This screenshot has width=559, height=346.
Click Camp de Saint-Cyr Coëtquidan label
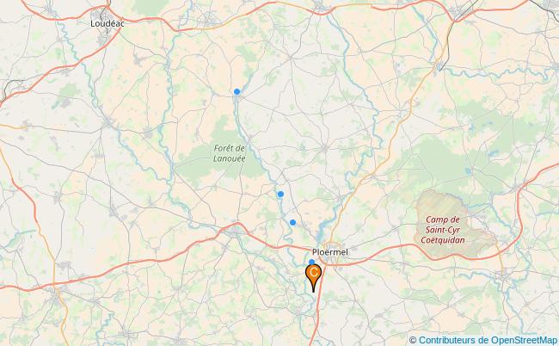443,230
